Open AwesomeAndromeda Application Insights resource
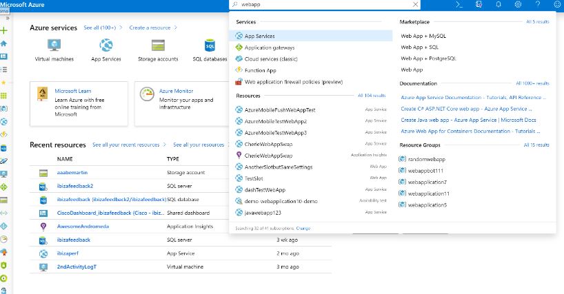Image resolution: width=564 pixels, height=294 pixels. click(83, 227)
